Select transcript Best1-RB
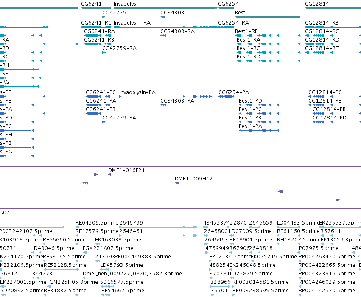Image resolution: width=361 pixels, height=297 pixels. pos(246,31)
